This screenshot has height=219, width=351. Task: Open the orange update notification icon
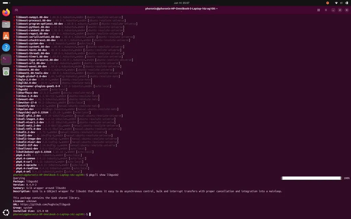coord(327,3)
